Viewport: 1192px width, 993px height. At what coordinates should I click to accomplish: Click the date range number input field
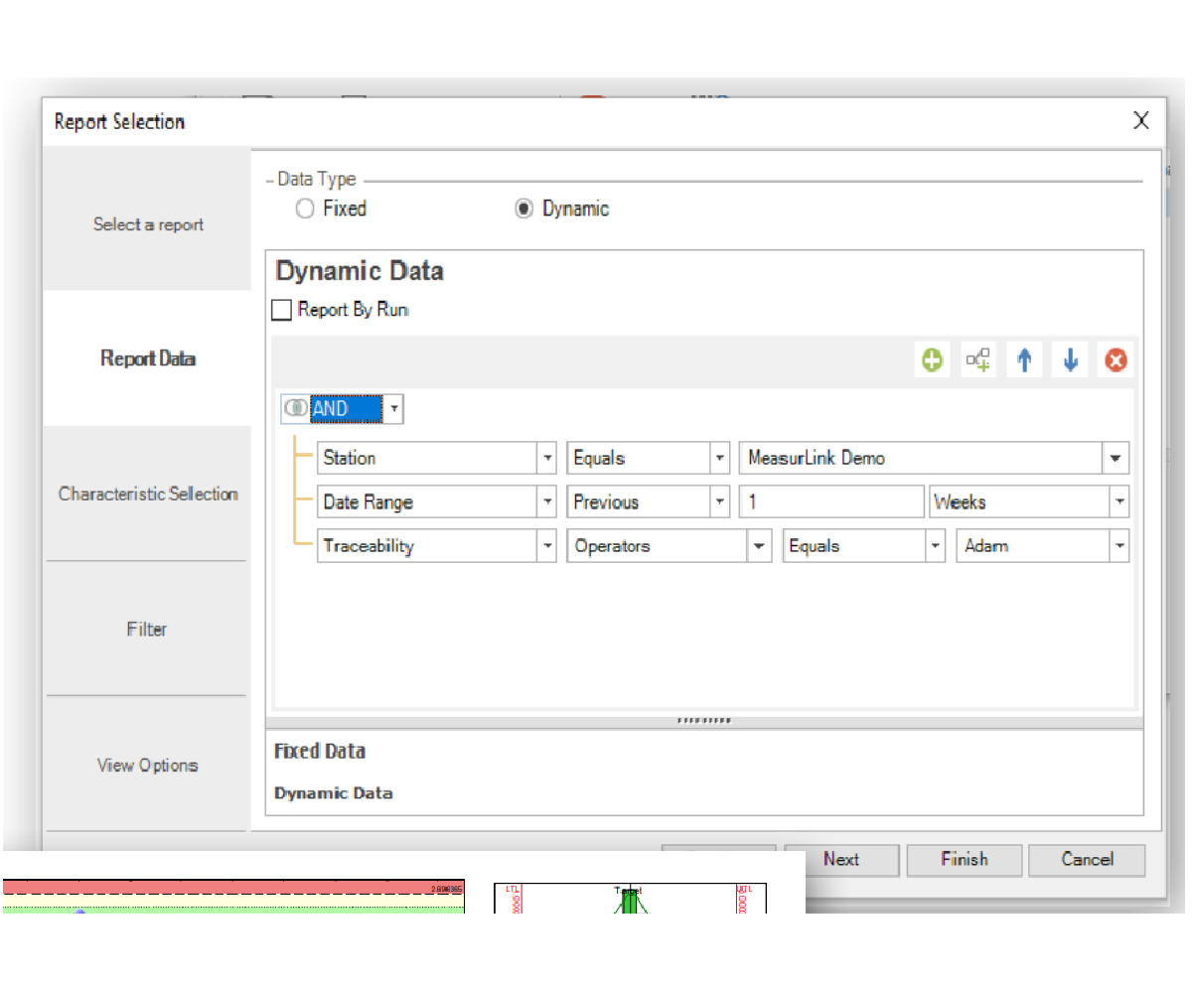pyautogui.click(x=830, y=502)
